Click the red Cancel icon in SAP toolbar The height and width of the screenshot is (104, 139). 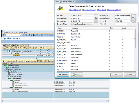tap(34, 35)
